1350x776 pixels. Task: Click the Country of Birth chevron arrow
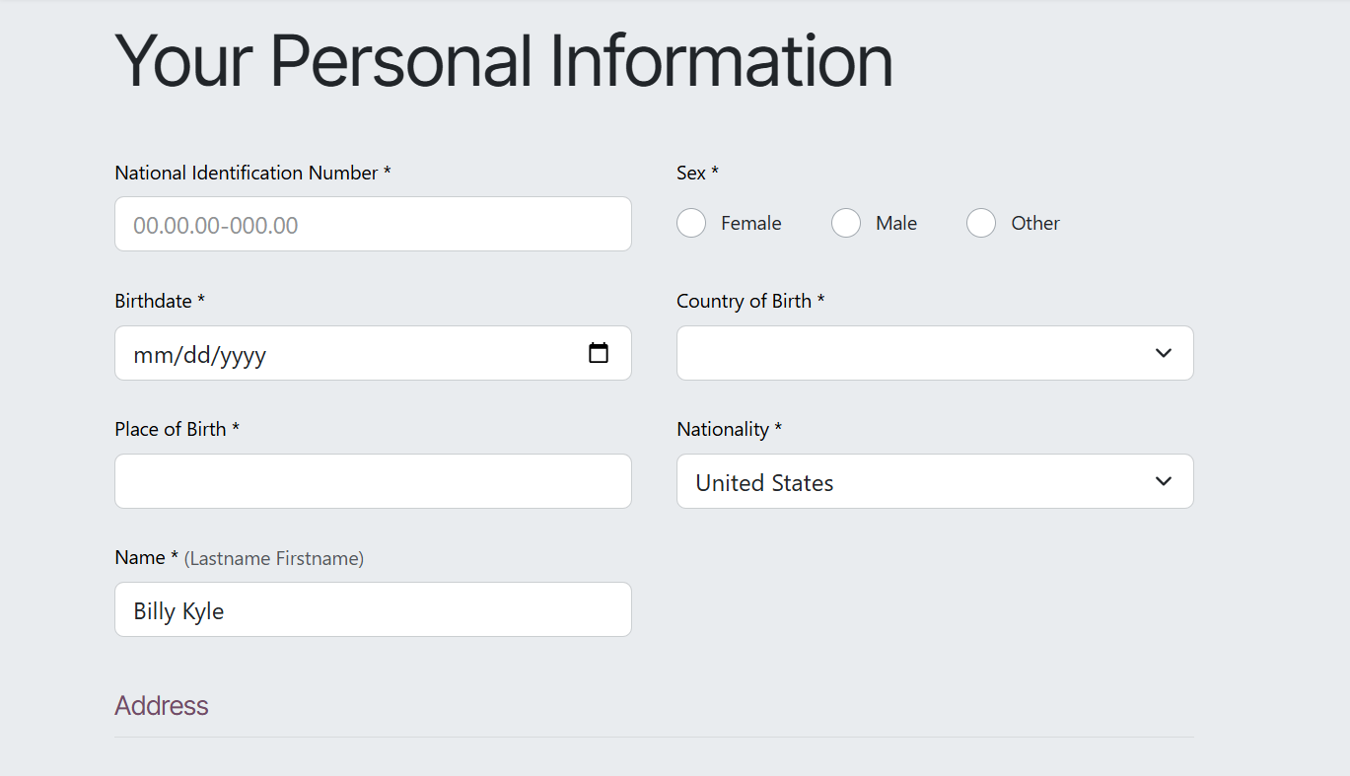click(x=1164, y=353)
